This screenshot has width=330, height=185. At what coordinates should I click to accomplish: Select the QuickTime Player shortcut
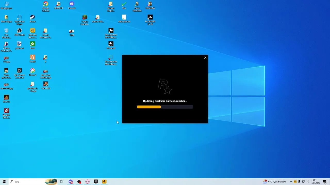coord(19,20)
